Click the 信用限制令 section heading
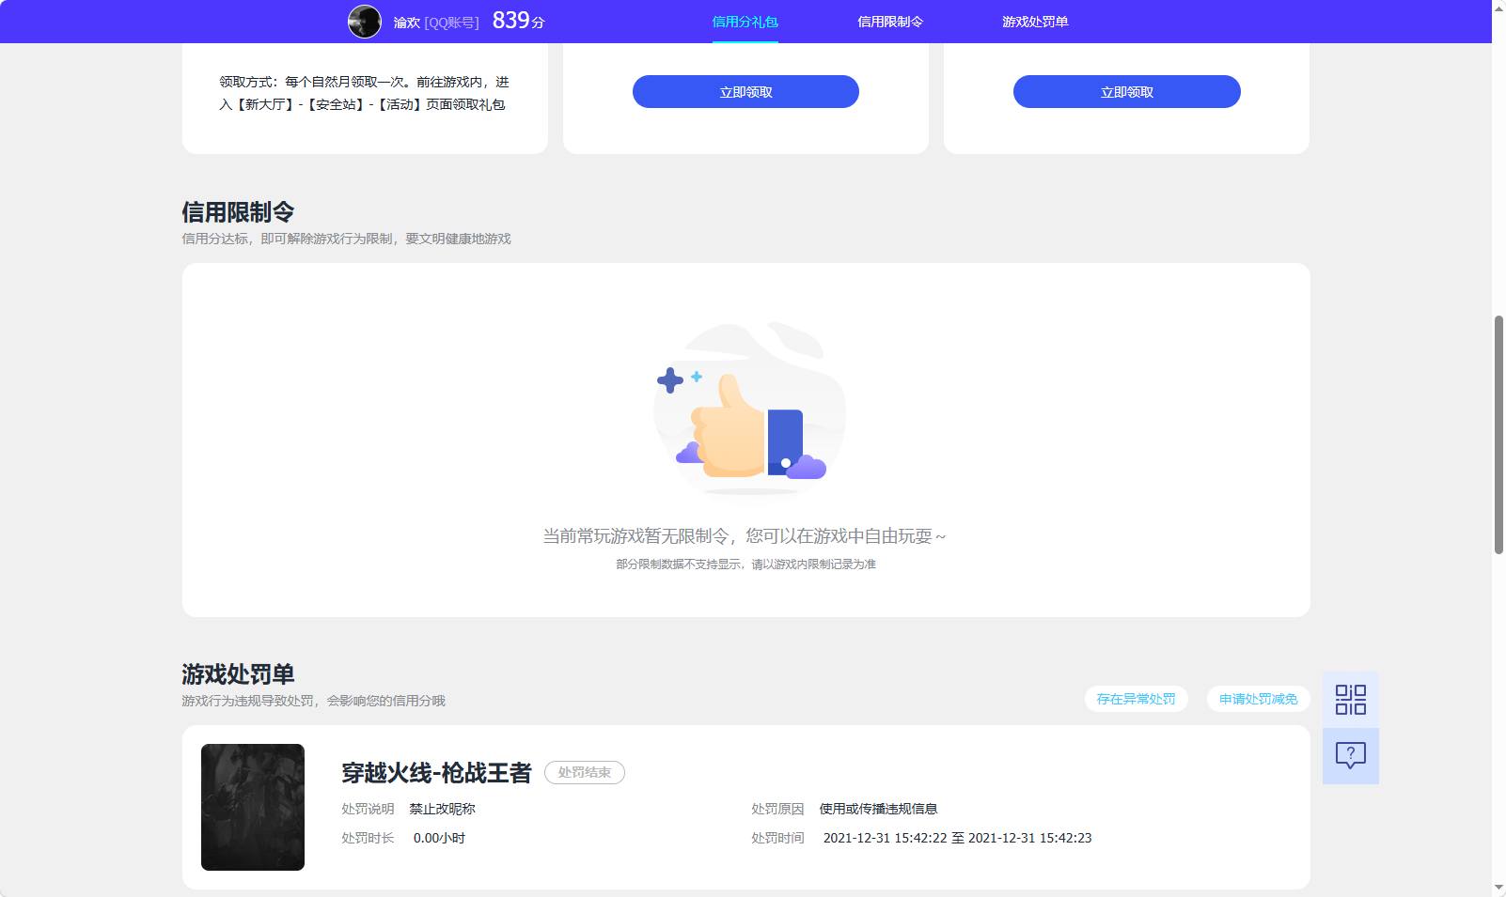 [x=238, y=212]
